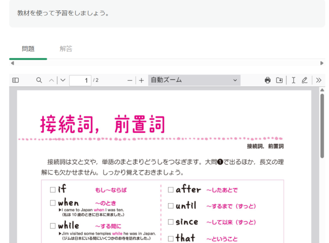Image resolution: width=329 pixels, height=243 pixels.
Task: Select the text cursor tool icon
Action: coord(294,80)
